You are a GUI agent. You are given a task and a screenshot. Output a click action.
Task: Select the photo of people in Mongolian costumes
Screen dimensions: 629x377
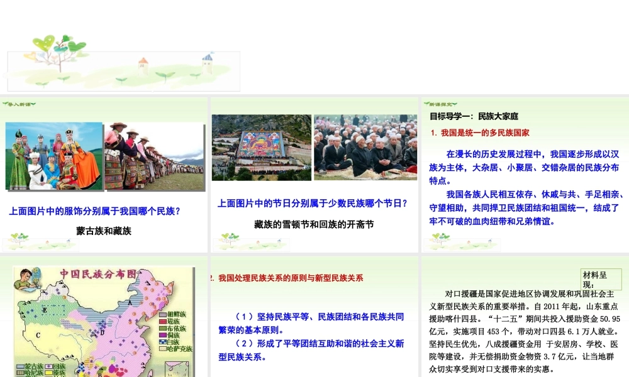tap(54, 156)
